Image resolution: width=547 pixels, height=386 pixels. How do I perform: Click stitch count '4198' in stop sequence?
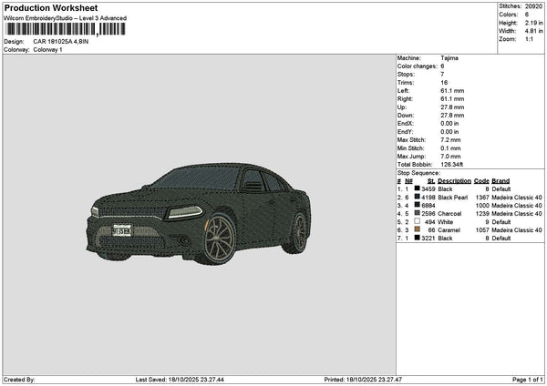coord(428,198)
